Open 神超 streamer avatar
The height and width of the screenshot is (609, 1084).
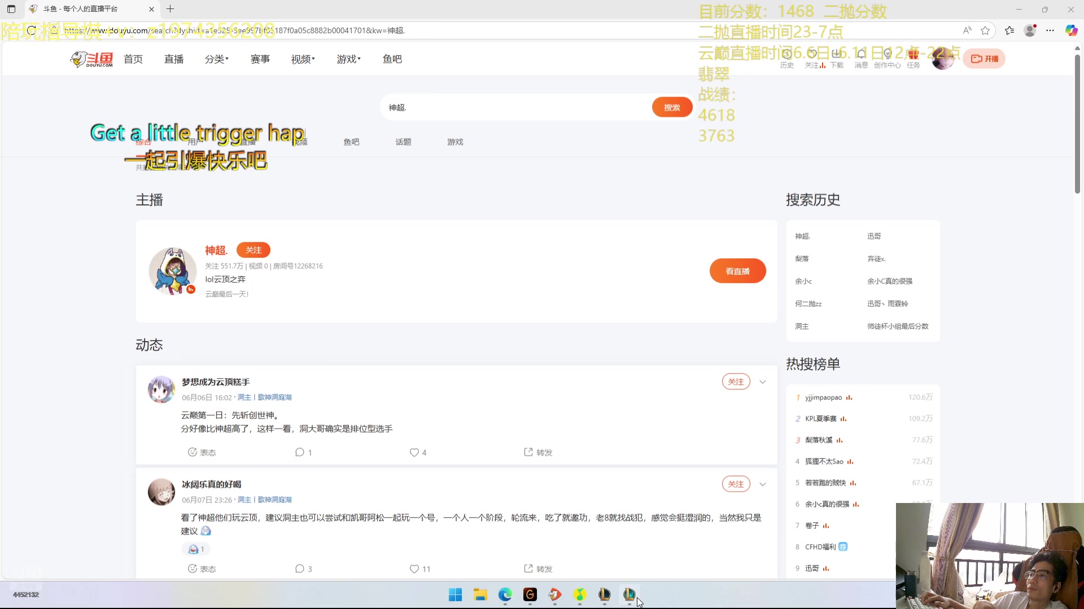point(173,271)
